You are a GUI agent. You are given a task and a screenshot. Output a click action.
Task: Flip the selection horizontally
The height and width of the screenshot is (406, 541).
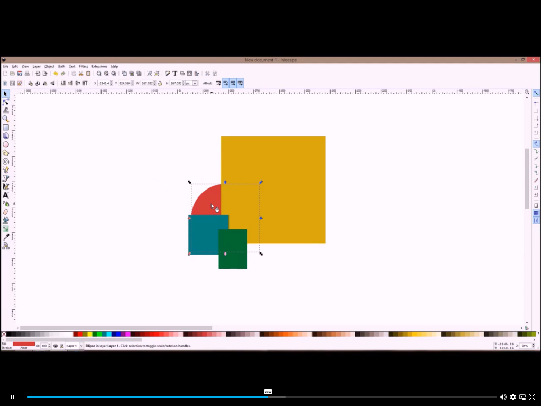point(45,83)
